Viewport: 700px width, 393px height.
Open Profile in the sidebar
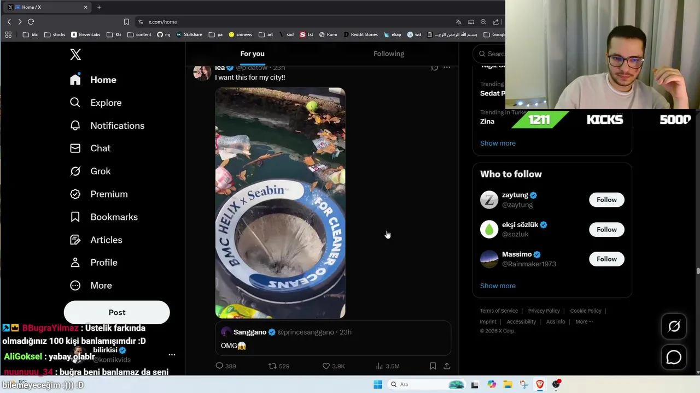click(x=94, y=263)
